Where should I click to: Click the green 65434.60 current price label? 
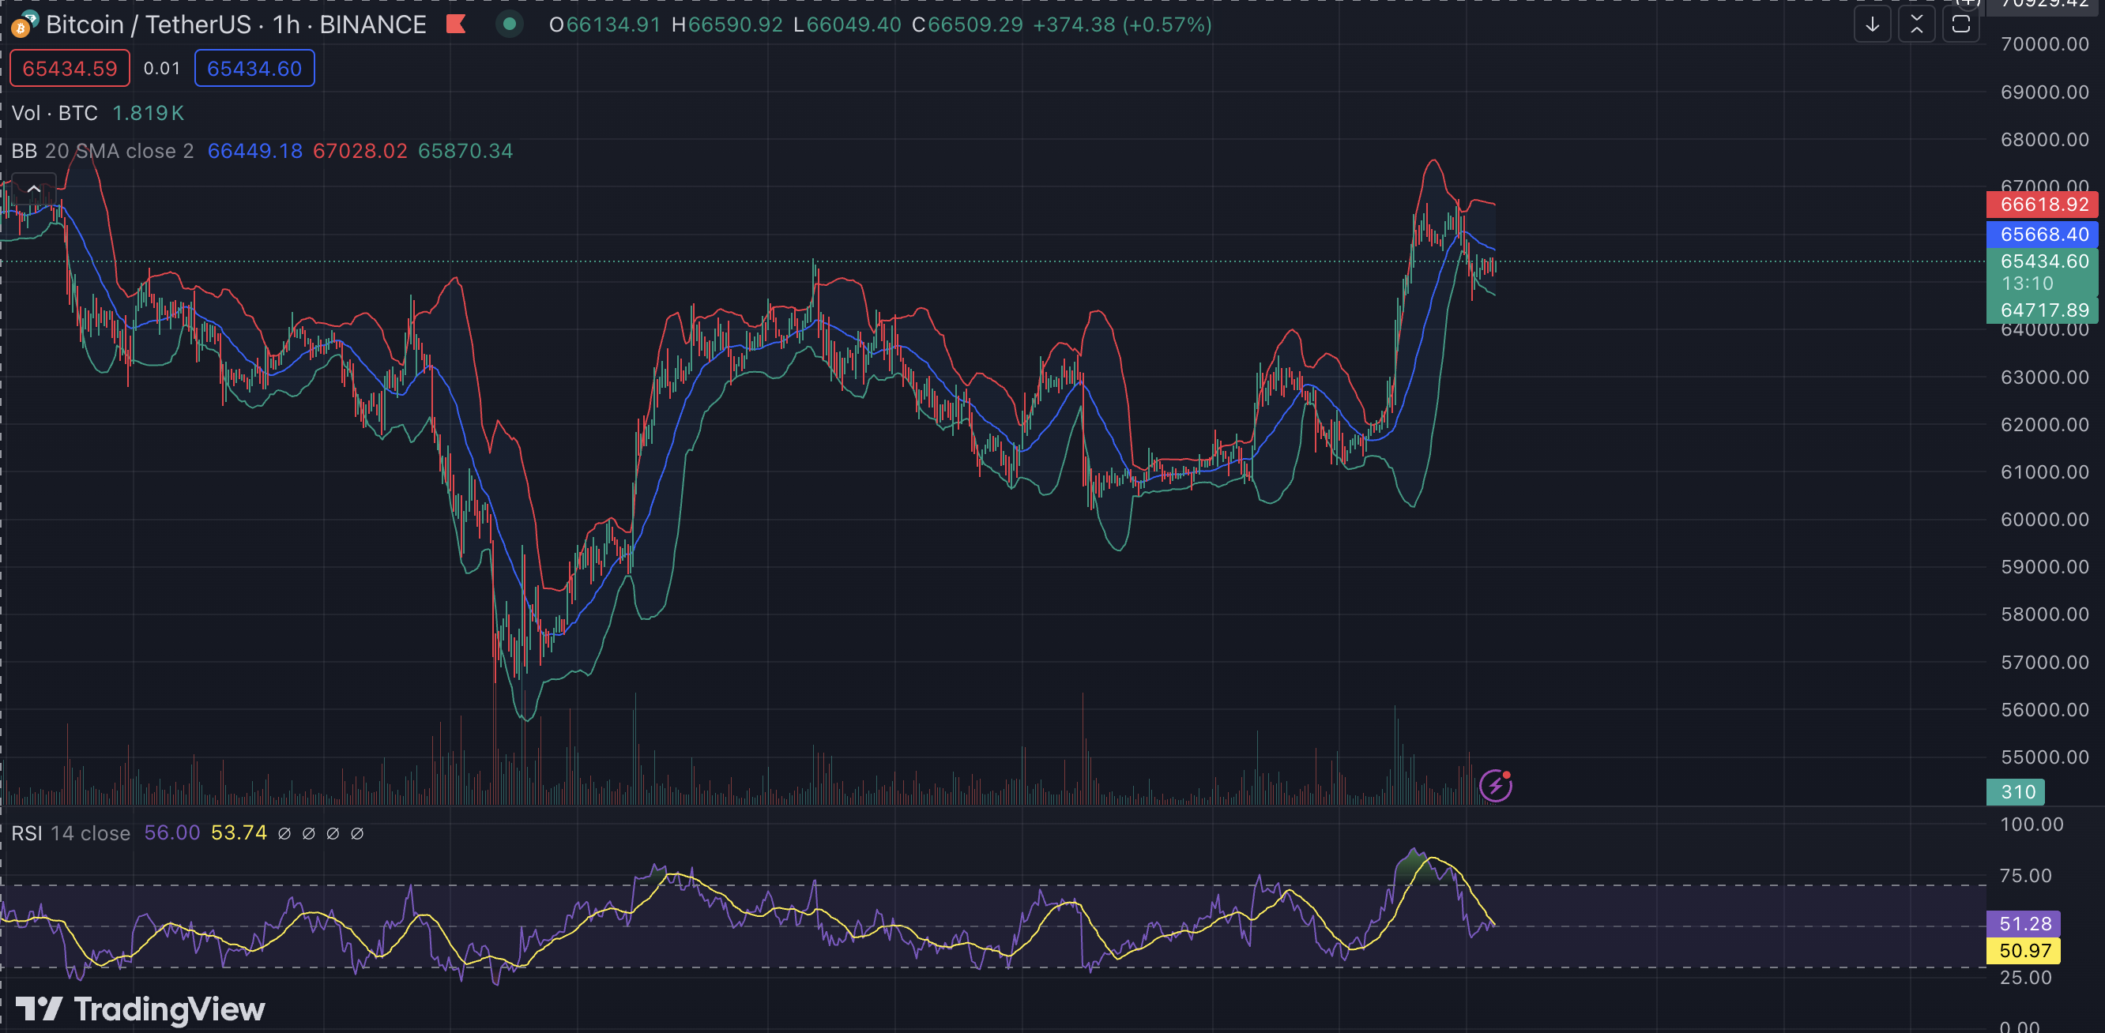point(2043,261)
